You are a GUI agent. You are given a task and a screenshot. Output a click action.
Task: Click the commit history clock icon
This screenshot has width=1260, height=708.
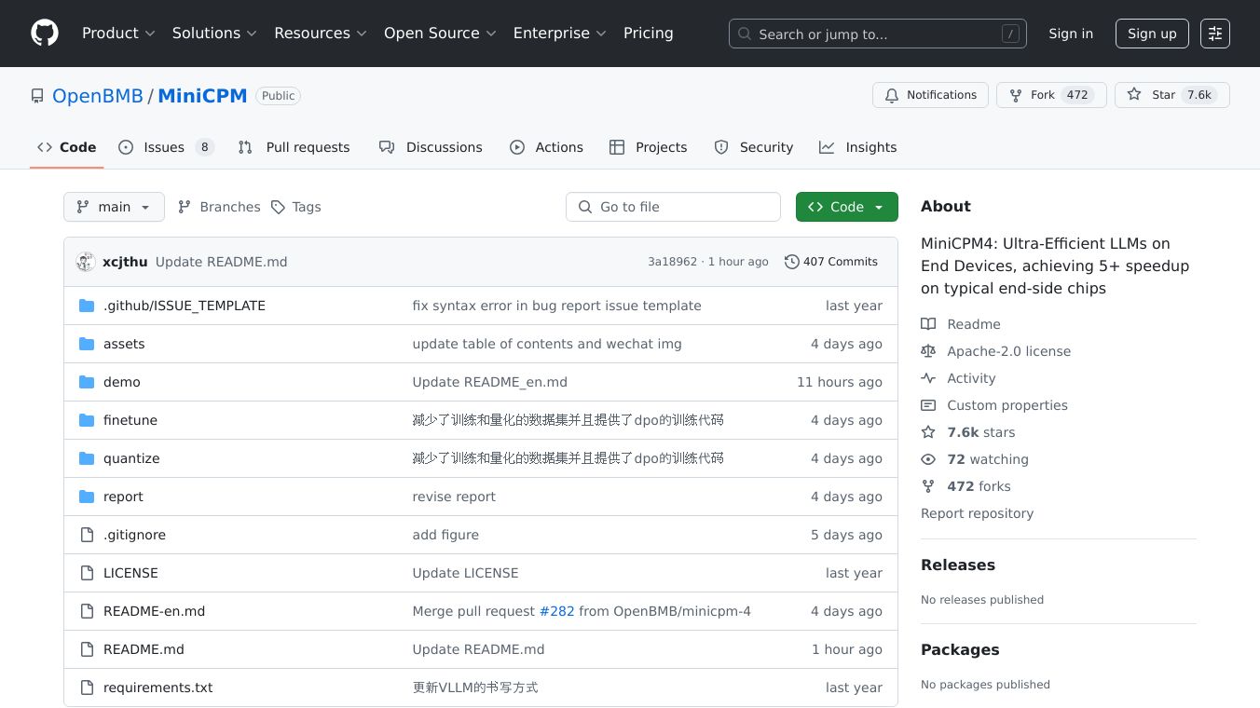coord(791,262)
